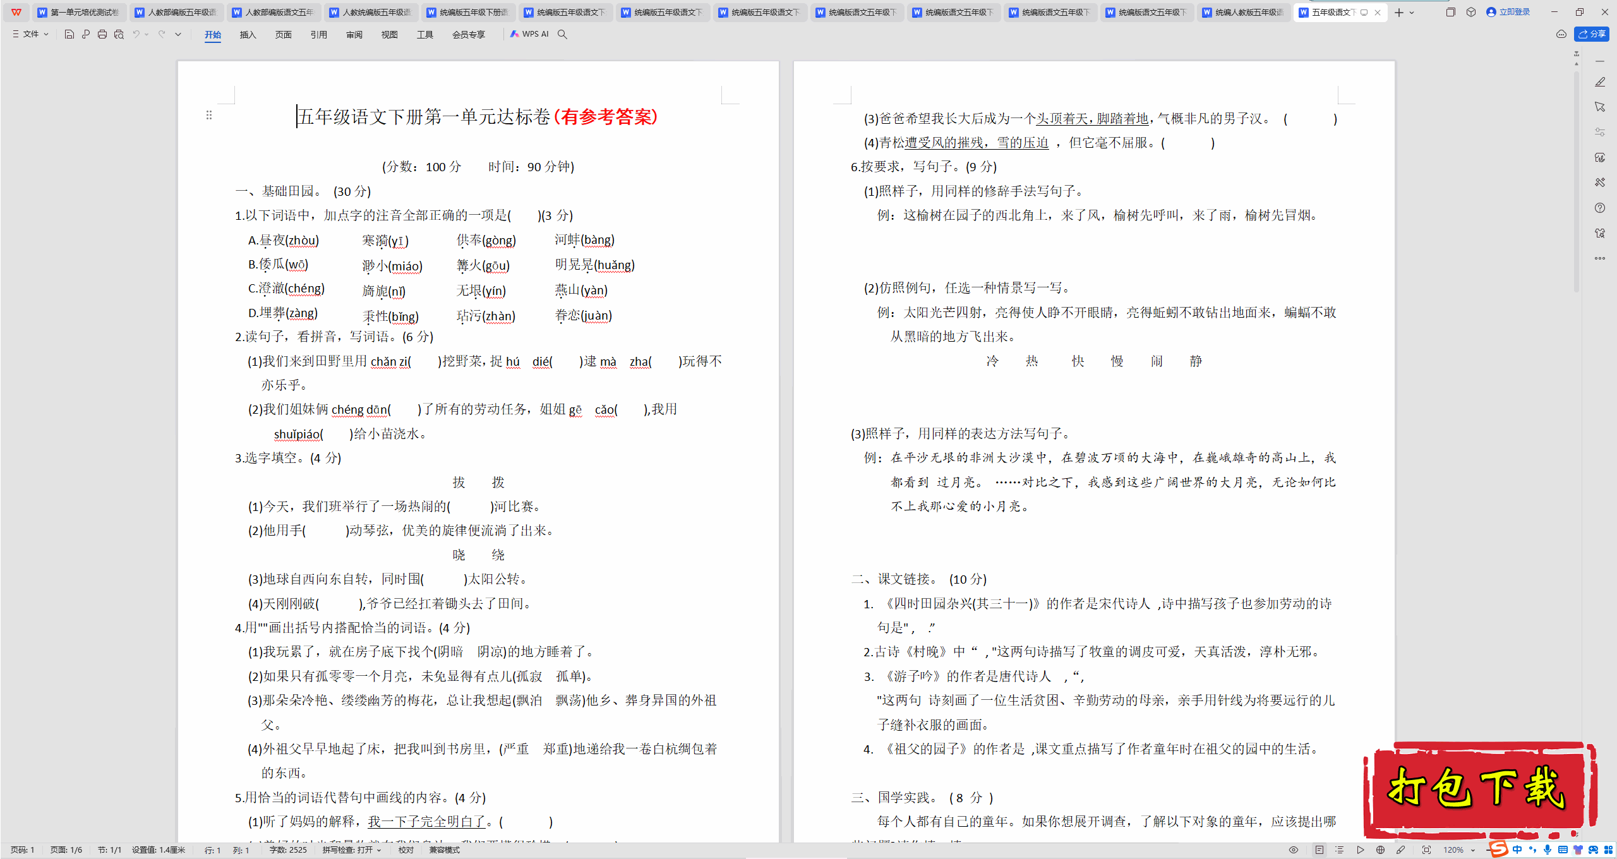The width and height of the screenshot is (1617, 859).
Task: Click the redo arrow icon
Action: coord(162,34)
